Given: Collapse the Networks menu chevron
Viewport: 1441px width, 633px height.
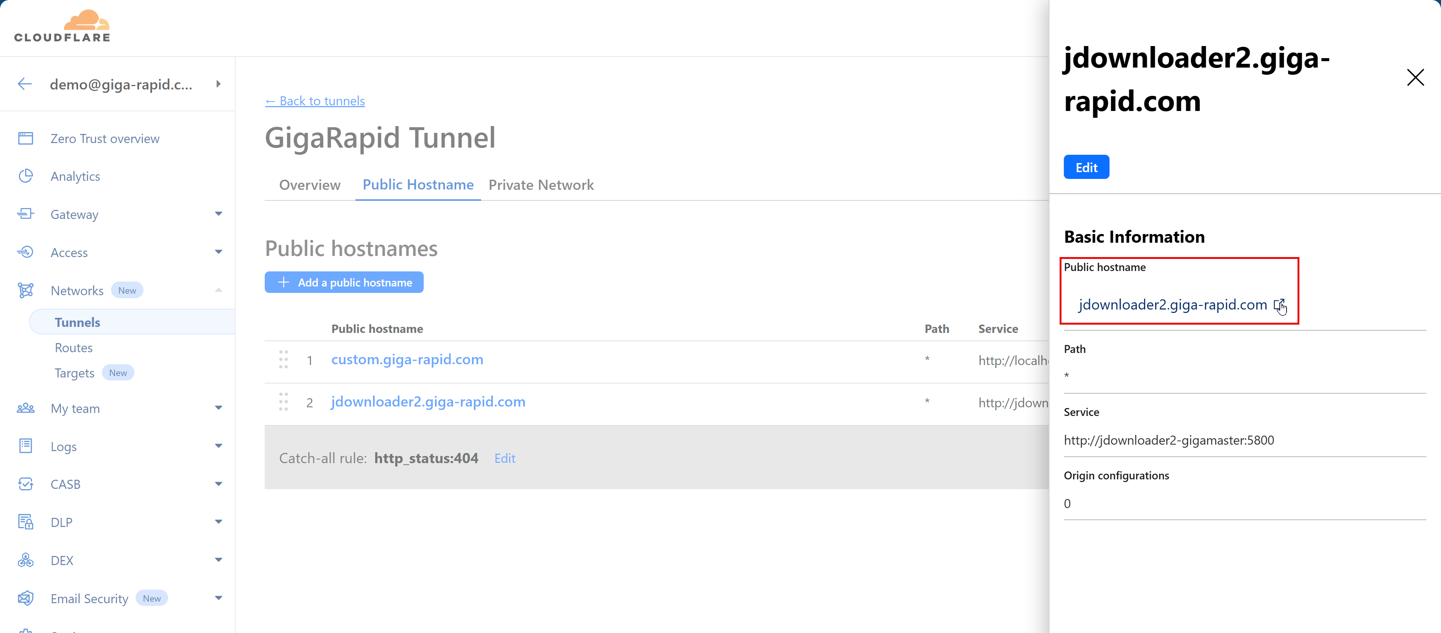Looking at the screenshot, I should point(218,290).
